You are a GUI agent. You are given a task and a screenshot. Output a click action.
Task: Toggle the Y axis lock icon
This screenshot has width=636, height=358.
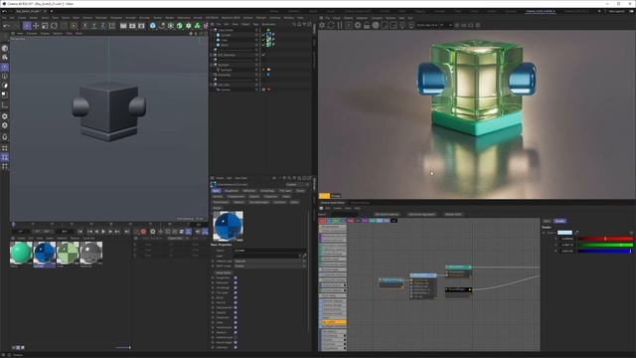[93, 26]
